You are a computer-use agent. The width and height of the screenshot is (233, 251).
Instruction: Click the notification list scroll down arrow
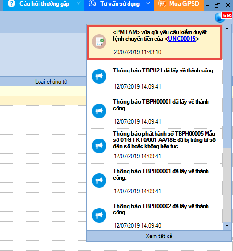(x=227, y=226)
